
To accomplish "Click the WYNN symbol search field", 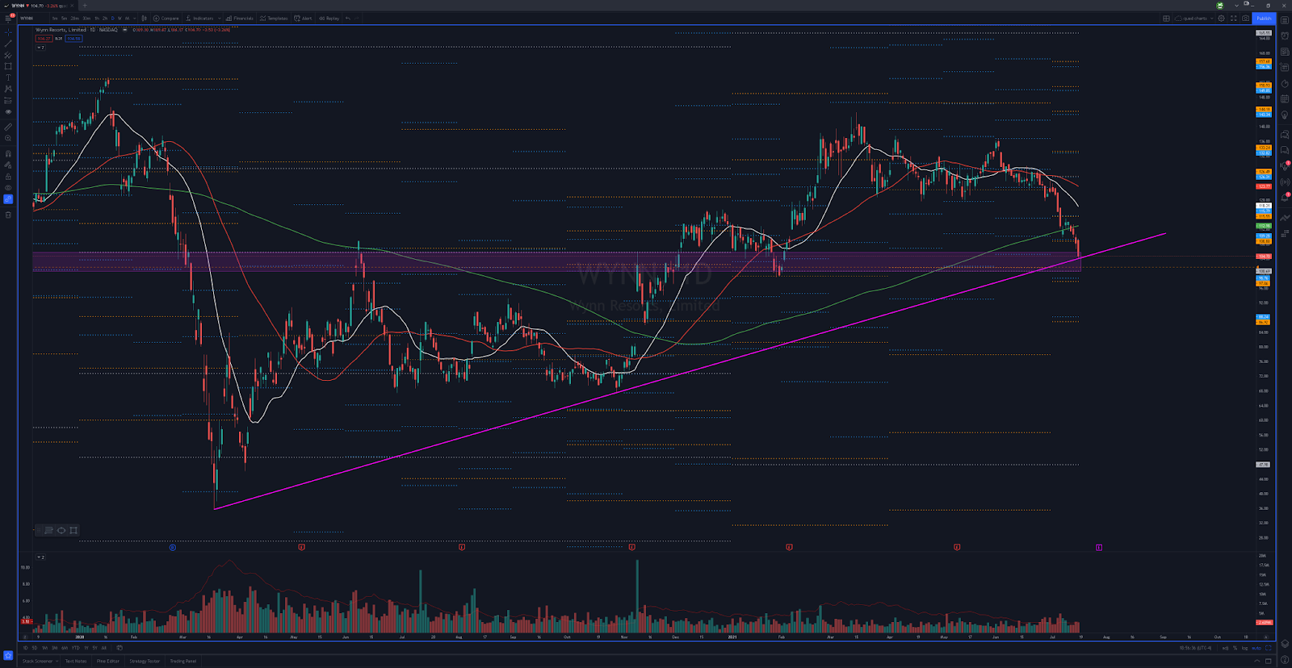I will (32, 19).
